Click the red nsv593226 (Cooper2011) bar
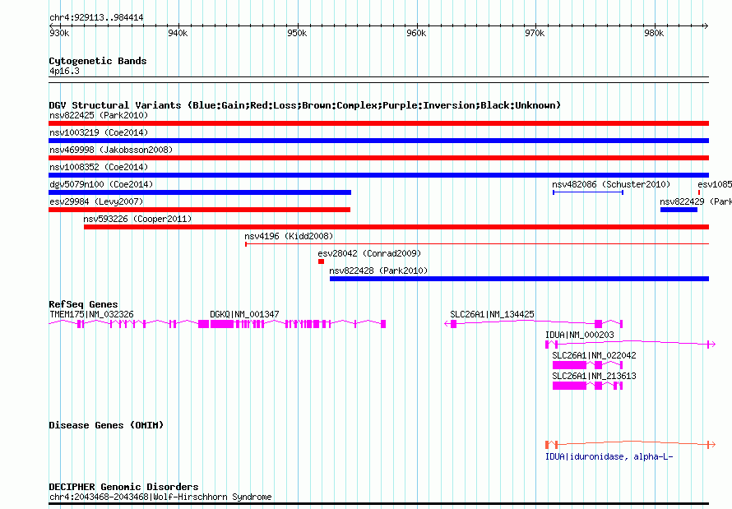This screenshot has height=509, width=732. tap(396, 227)
